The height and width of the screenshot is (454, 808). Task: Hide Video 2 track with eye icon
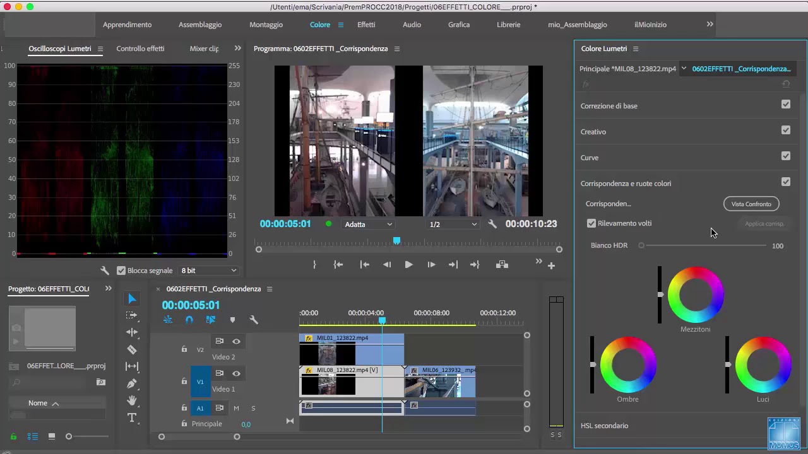tap(236, 341)
